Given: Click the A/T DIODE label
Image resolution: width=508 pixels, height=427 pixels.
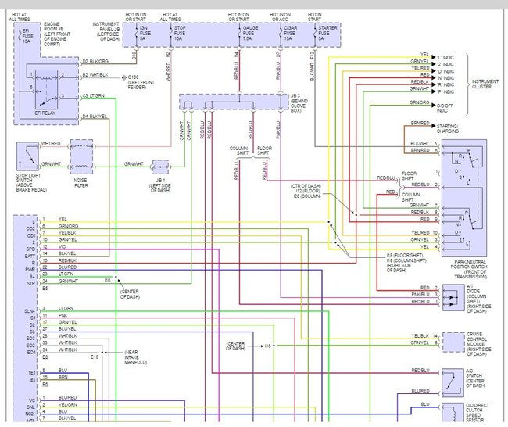Looking at the screenshot, I should coord(478,299).
